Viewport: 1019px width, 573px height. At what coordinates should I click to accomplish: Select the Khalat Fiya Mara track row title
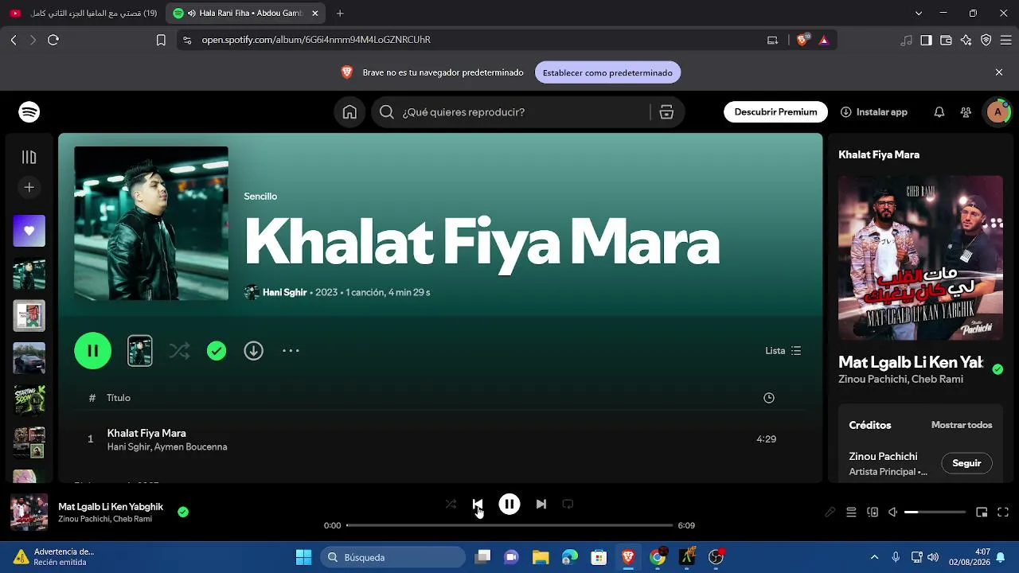pos(146,433)
